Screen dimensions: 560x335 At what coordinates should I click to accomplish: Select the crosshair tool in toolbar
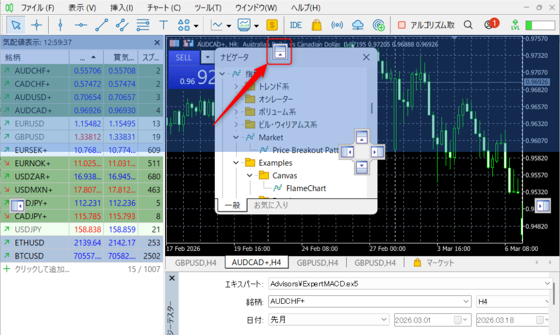click(37, 25)
